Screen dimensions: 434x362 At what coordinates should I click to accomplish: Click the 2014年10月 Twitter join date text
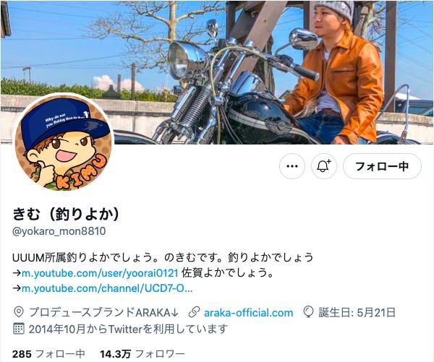pyautogui.click(x=128, y=329)
